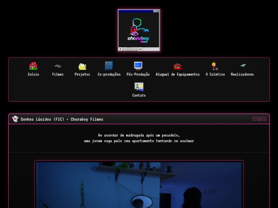
Task: Click the play button in the logo player
Action: 120,49
